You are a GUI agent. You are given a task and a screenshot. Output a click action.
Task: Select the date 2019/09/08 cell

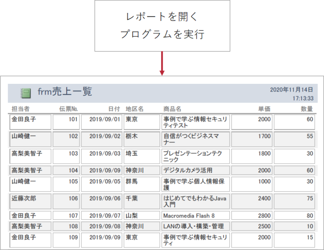pyautogui.click(x=102, y=226)
